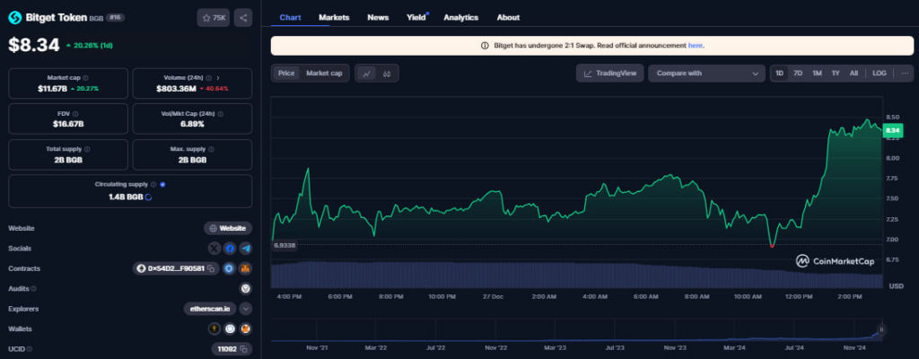This screenshot has width=919, height=359.
Task: Open the first yellow wallet icon
Action: click(x=214, y=329)
